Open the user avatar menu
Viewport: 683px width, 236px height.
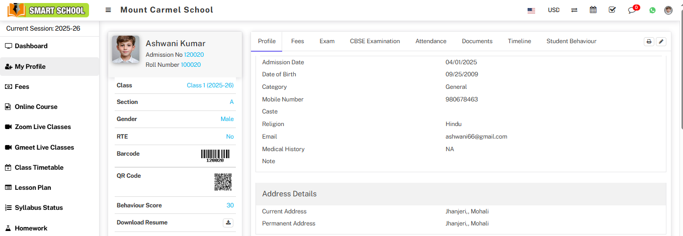click(x=668, y=10)
